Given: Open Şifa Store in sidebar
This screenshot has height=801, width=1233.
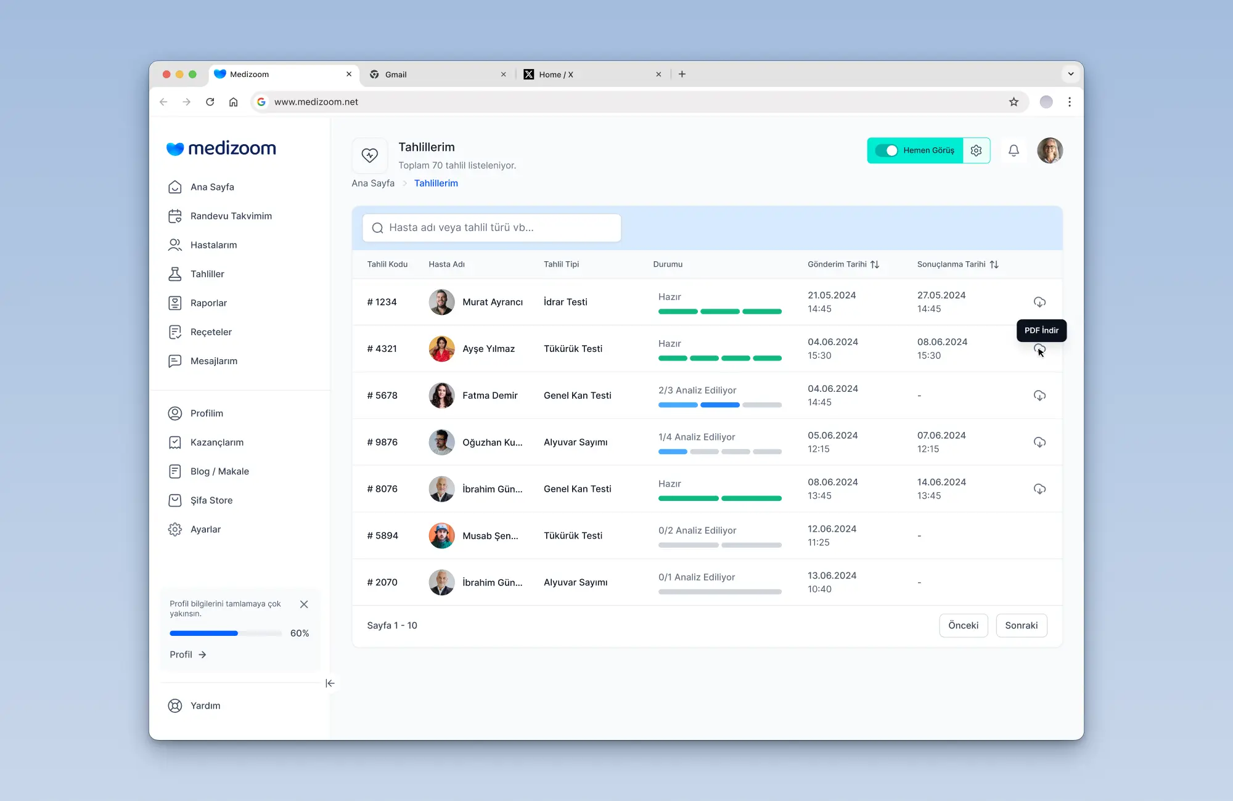Looking at the screenshot, I should click(x=211, y=500).
